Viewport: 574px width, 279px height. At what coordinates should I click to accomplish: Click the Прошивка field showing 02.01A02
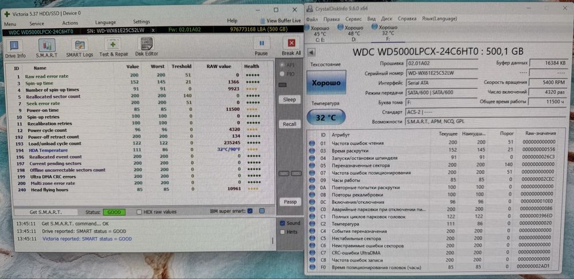(442, 63)
